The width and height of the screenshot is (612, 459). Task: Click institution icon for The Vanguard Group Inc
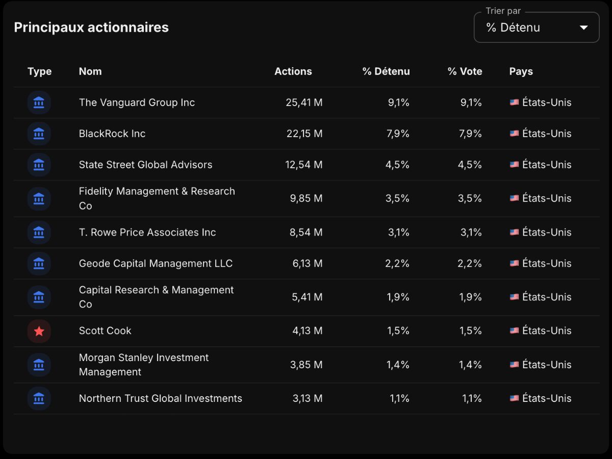39,103
